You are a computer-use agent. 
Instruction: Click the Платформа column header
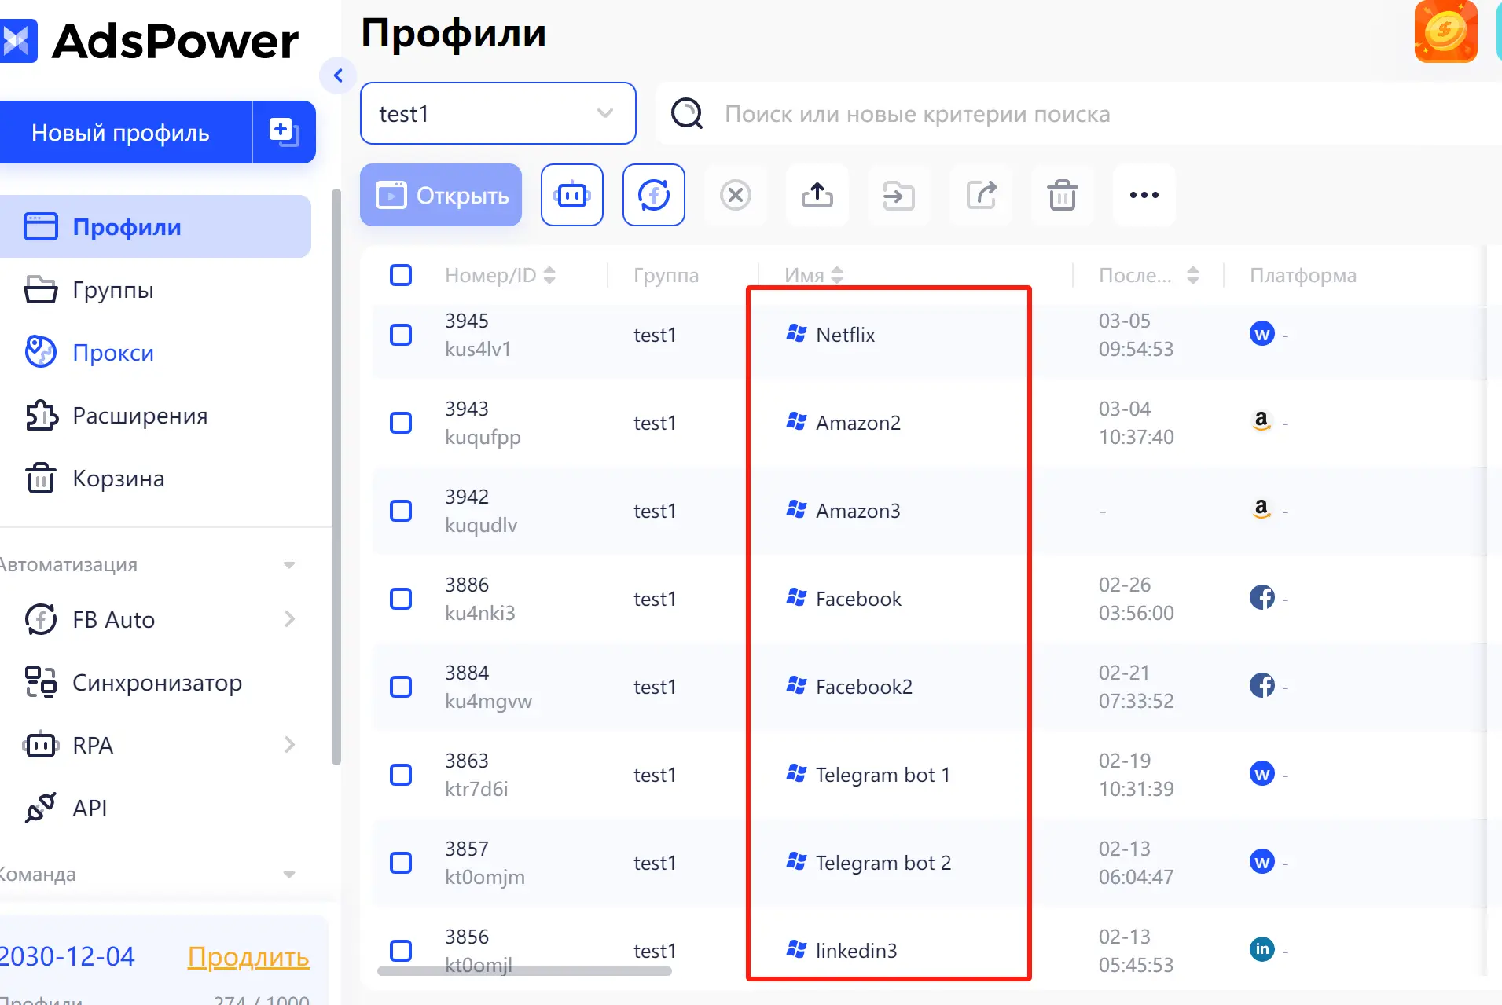1303,275
